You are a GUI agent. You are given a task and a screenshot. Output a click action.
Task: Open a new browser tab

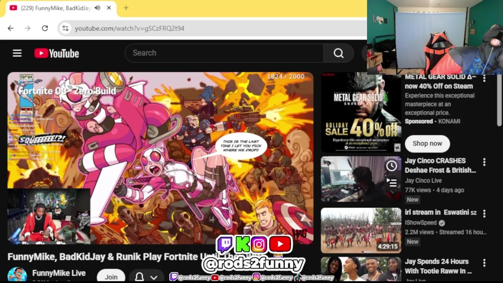(x=126, y=8)
